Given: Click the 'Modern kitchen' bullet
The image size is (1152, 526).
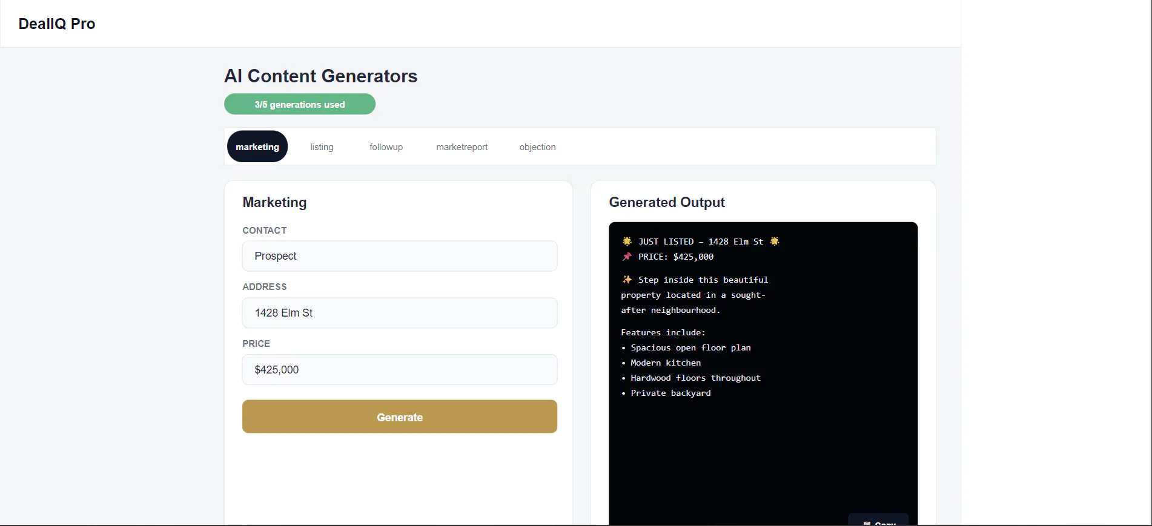Looking at the screenshot, I should [x=666, y=363].
